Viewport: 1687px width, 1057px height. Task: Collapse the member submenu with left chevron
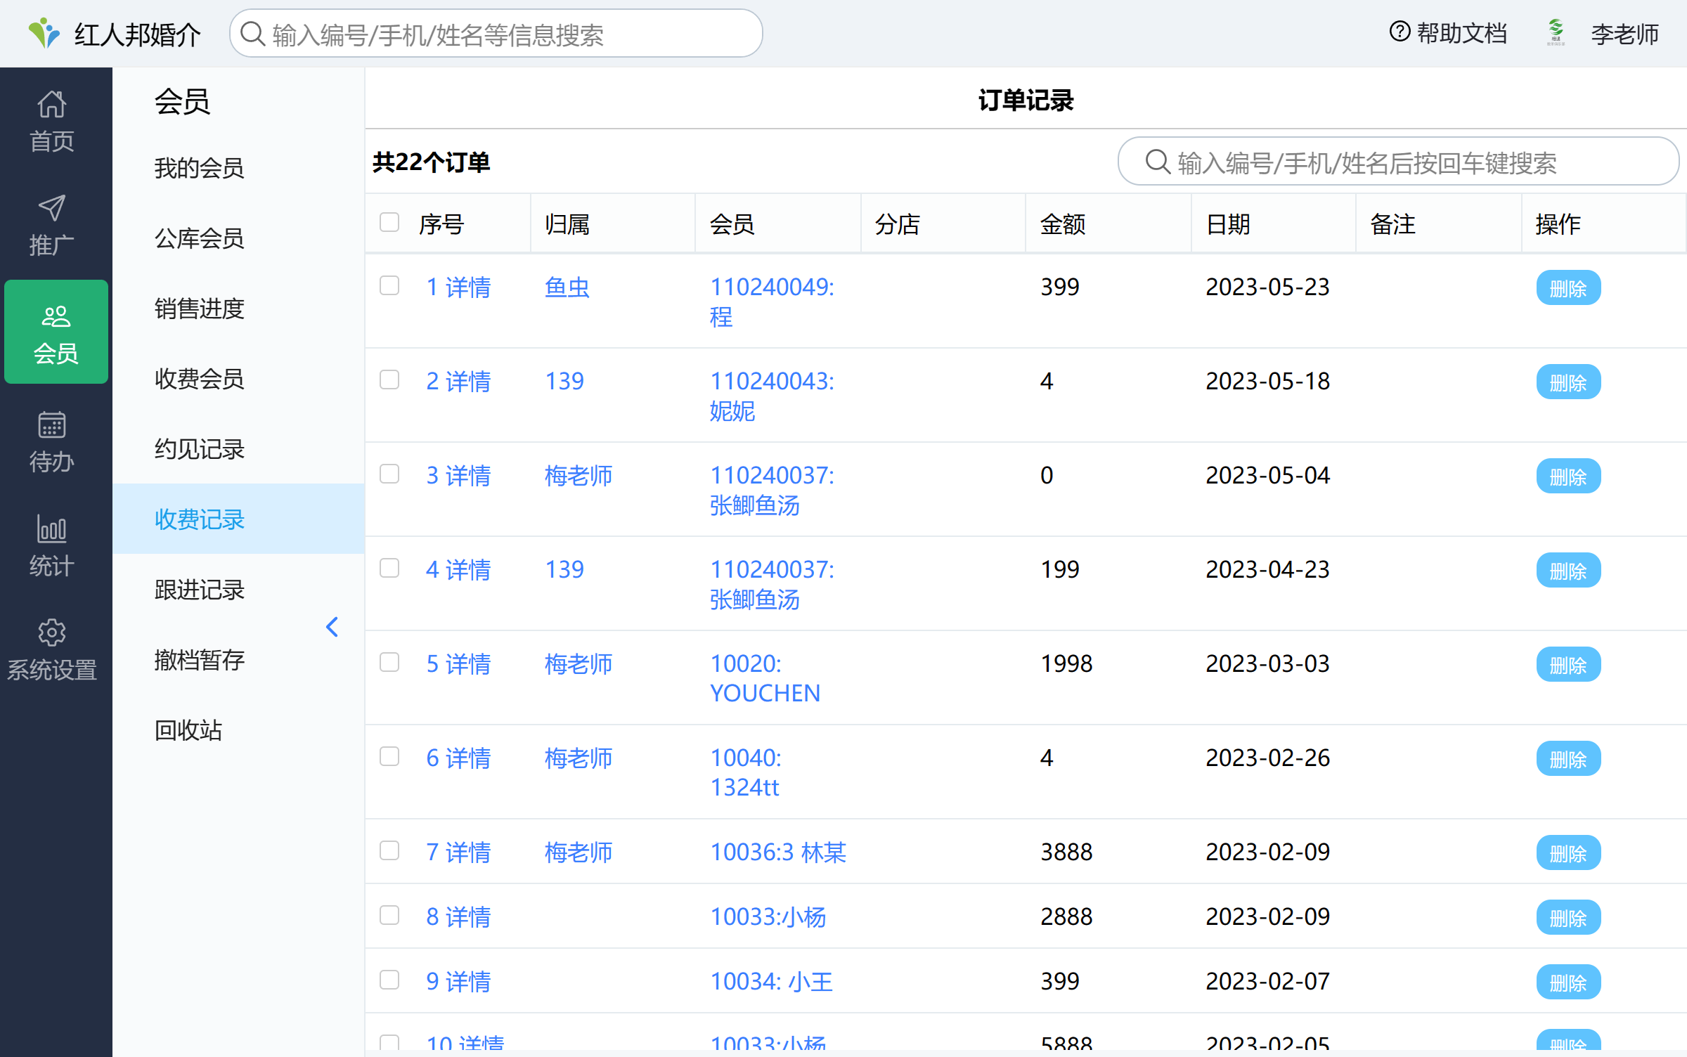(332, 627)
